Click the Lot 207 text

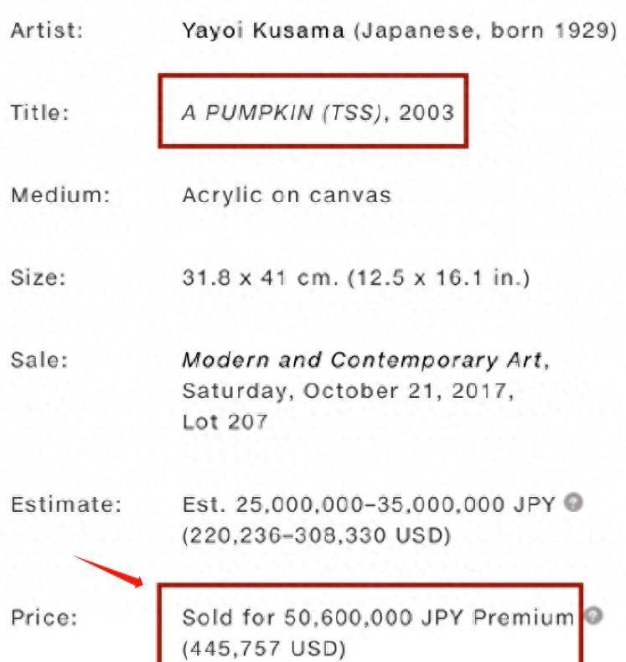(225, 422)
